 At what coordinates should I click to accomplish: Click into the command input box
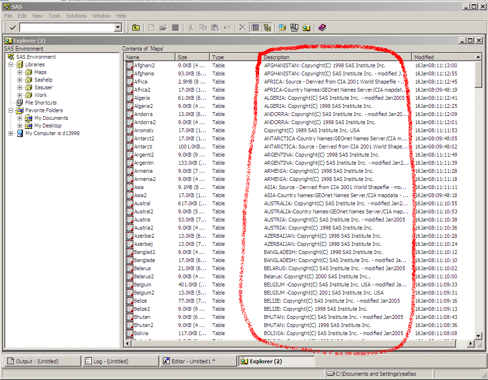(67, 28)
